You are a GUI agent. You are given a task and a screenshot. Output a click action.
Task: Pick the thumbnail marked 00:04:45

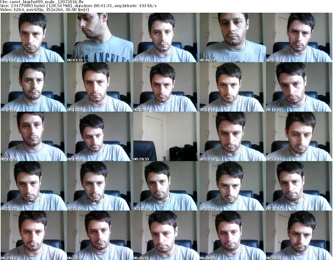166,37
